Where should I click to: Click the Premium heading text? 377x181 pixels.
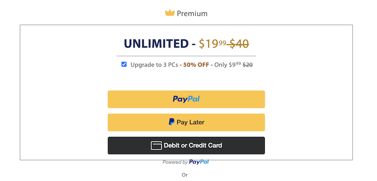click(x=192, y=14)
